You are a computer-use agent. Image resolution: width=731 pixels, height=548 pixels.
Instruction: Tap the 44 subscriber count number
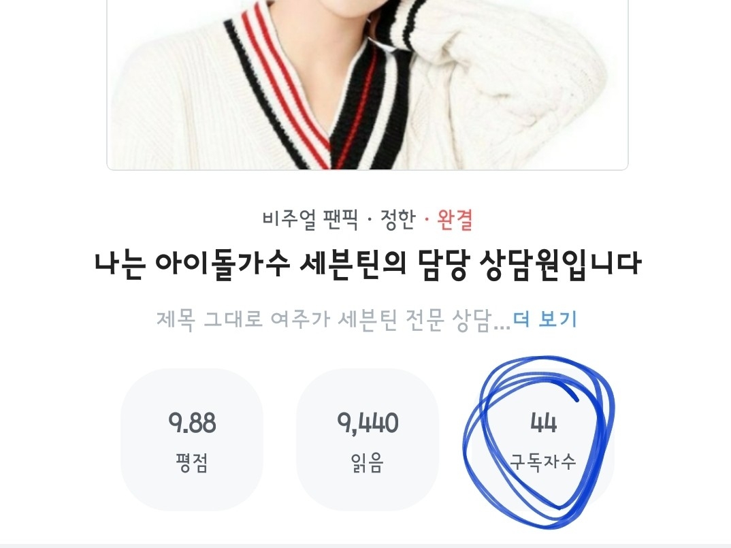tap(543, 423)
